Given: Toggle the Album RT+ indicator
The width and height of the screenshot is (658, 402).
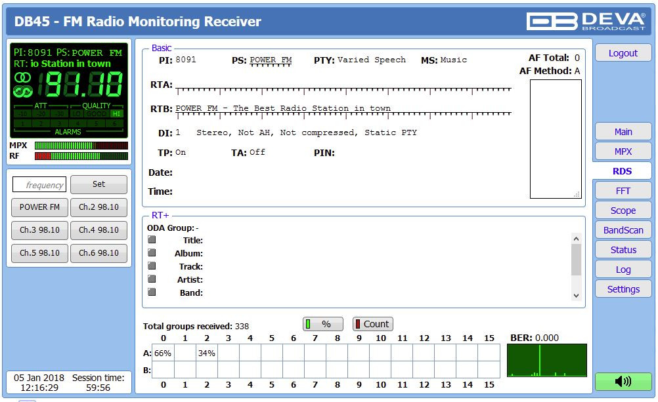Looking at the screenshot, I should coord(152,252).
